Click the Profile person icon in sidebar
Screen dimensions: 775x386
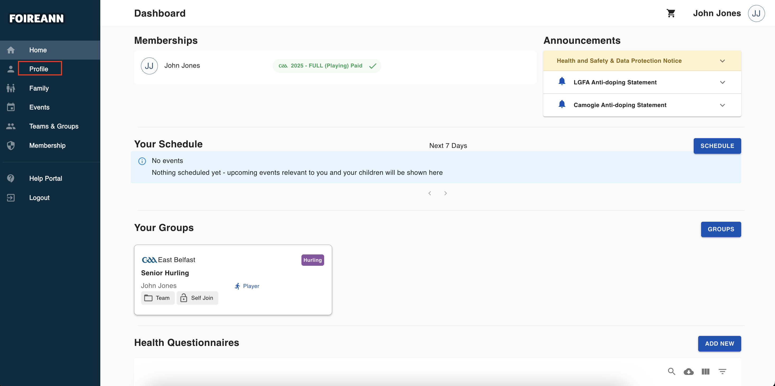coord(11,69)
